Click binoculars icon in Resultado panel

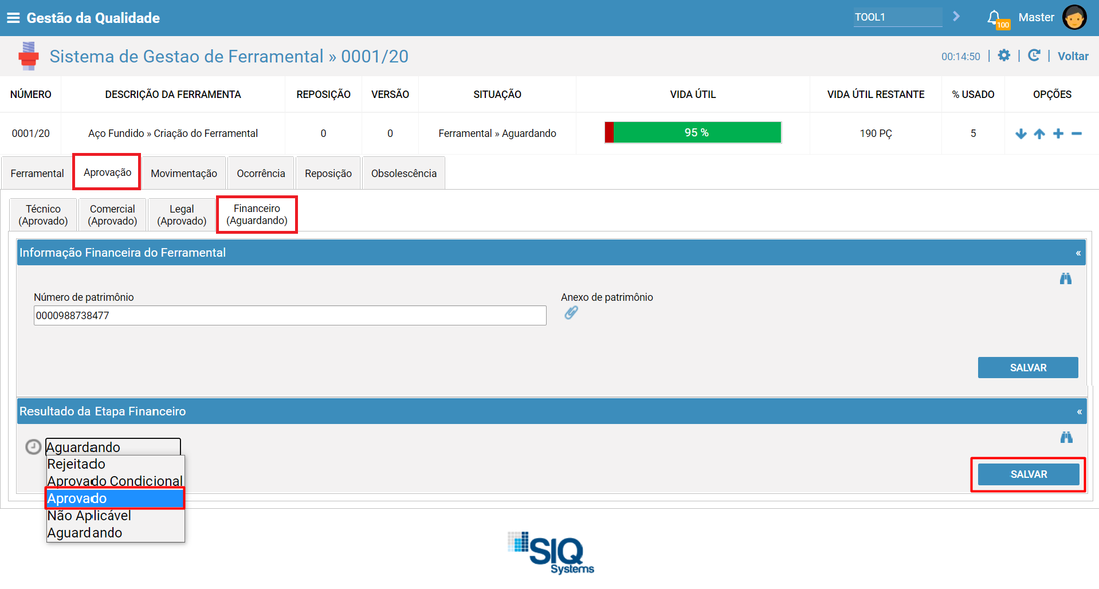click(1066, 438)
